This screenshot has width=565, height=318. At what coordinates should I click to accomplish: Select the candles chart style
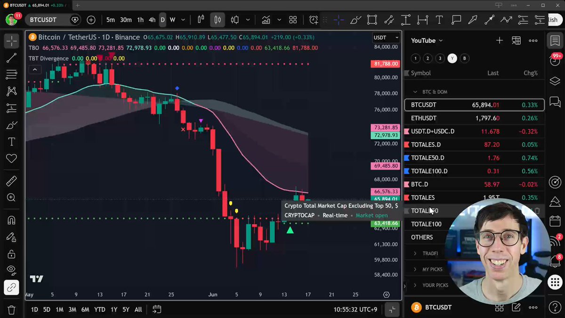click(218, 20)
